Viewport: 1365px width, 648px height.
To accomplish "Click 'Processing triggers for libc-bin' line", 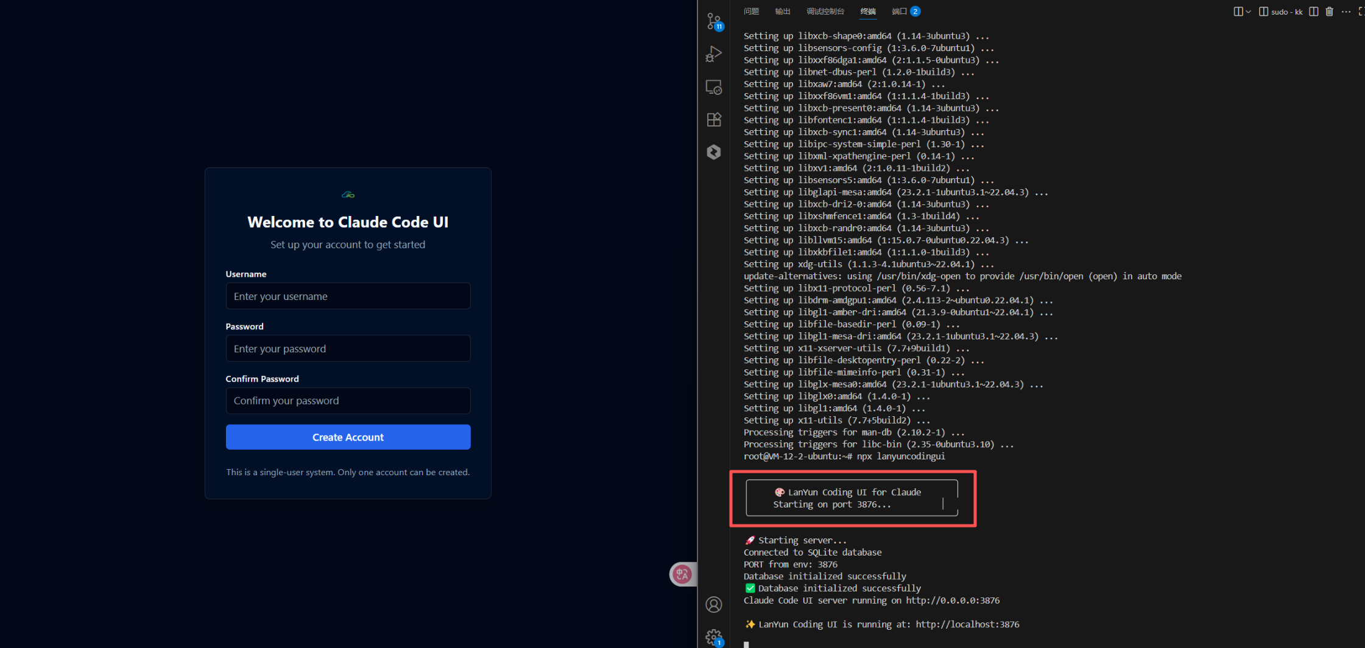I will pos(878,445).
